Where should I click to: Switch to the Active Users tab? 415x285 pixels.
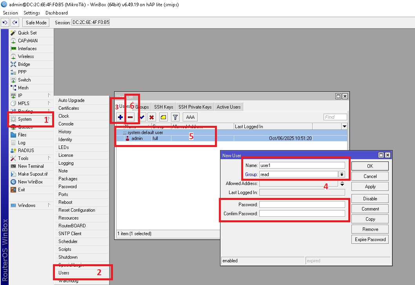pos(229,107)
